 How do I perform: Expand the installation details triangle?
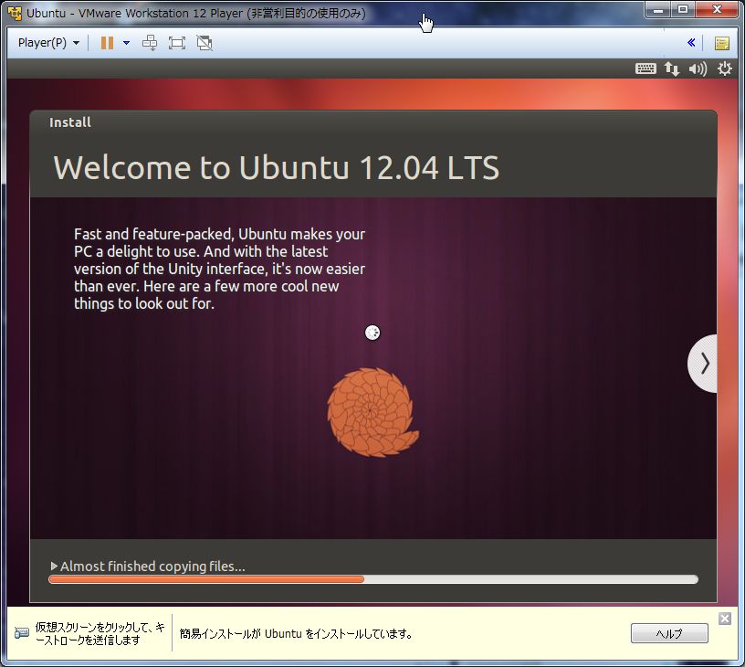point(54,566)
